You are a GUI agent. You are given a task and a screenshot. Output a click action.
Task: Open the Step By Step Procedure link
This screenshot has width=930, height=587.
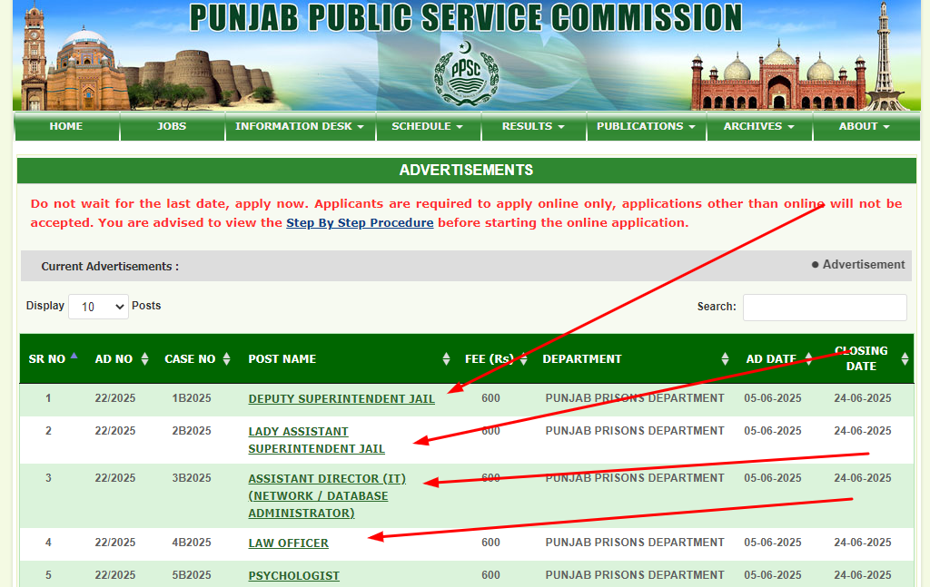[360, 222]
